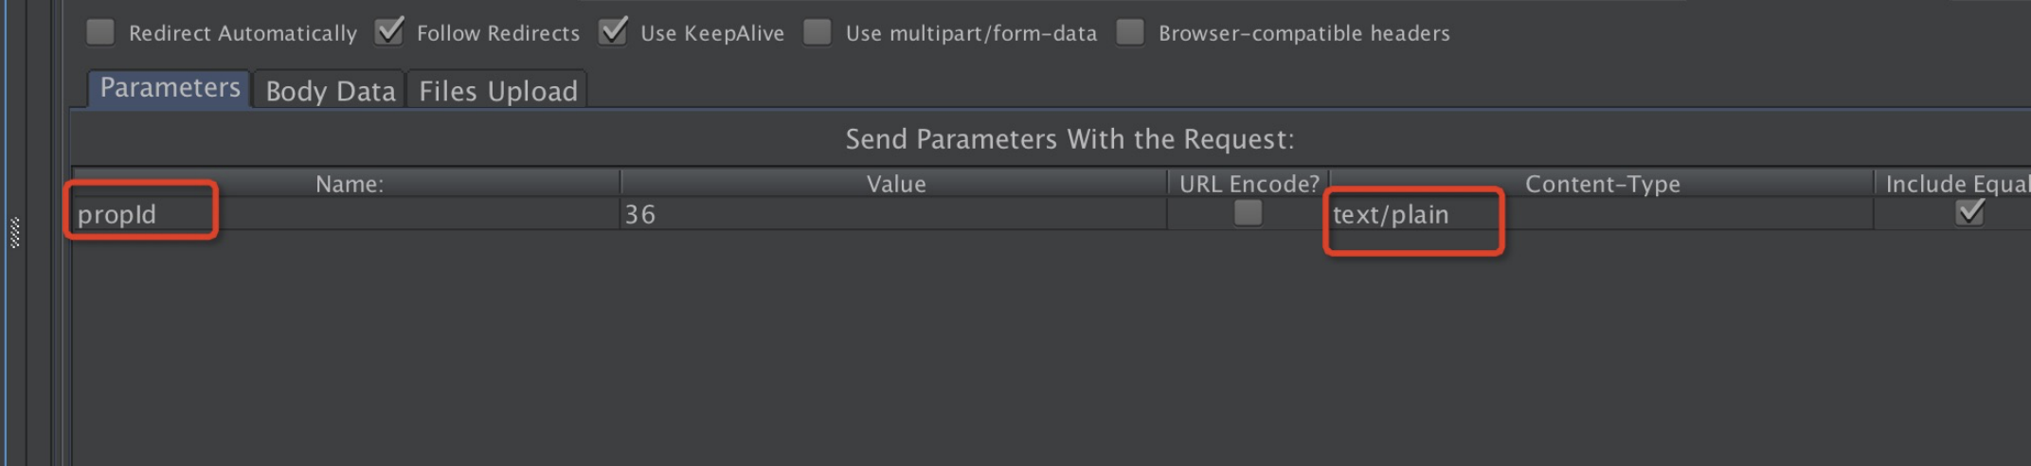Switch to the Parameters tab
2031x466 pixels.
170,89
